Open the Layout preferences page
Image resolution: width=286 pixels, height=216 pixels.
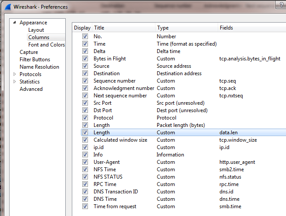(36, 30)
